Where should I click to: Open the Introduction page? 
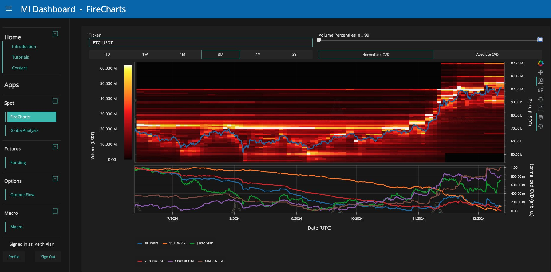[x=24, y=47]
